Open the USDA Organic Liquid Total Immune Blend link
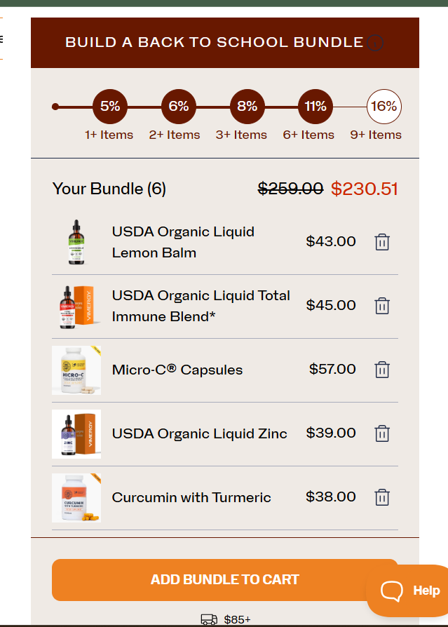Screen dimensions: 448x627 (201, 306)
